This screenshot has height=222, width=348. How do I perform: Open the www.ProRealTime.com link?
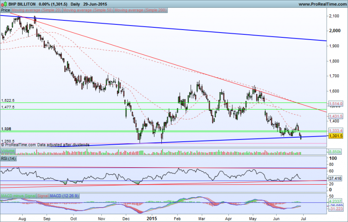click(321, 3)
